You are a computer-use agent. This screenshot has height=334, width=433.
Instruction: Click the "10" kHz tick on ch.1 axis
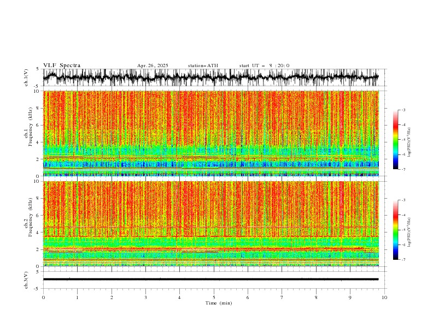[37, 91]
